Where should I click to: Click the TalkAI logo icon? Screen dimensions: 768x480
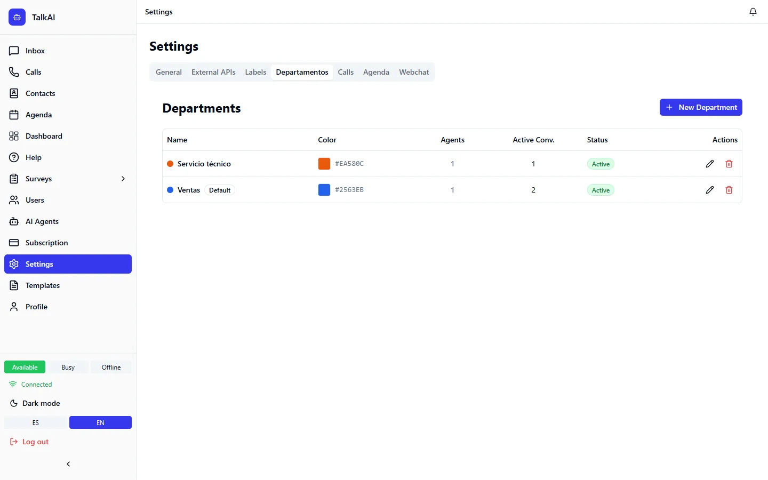[17, 17]
